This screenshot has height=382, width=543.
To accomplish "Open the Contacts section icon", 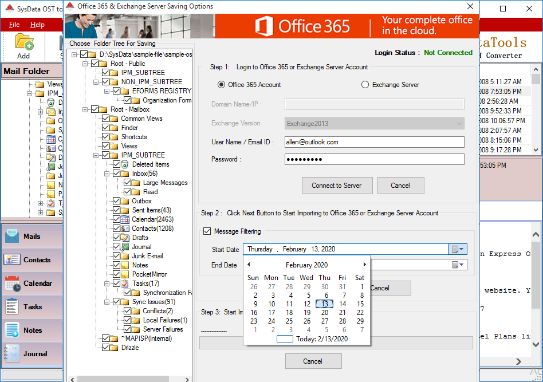I will (x=12, y=260).
